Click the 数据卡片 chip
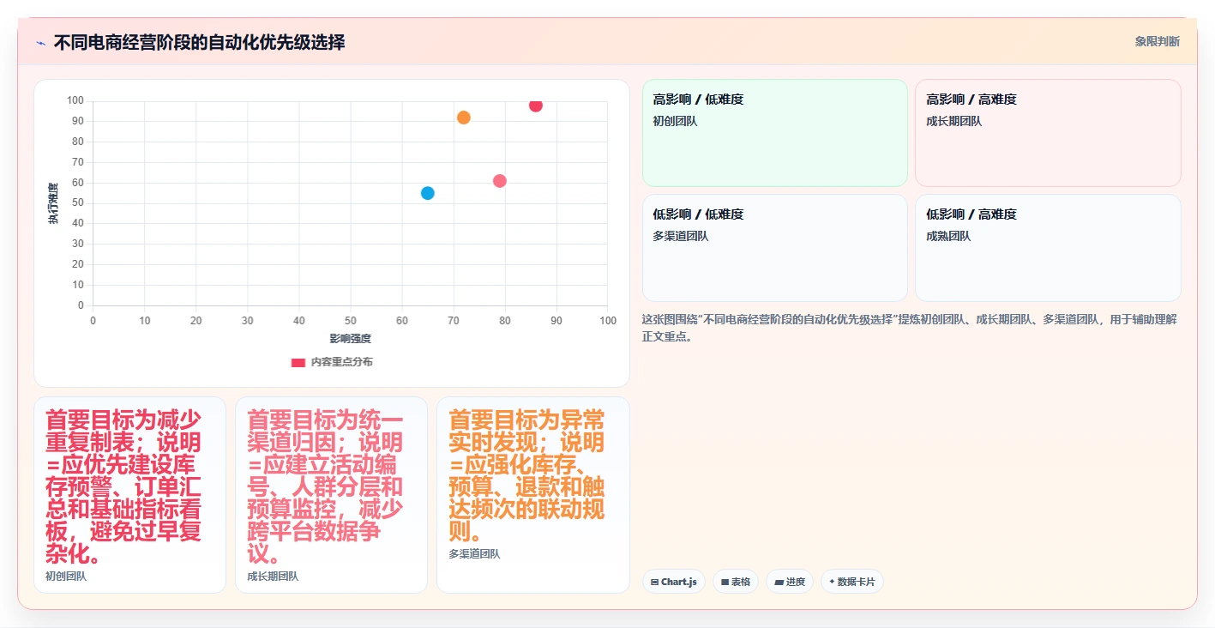This screenshot has height=628, width=1215. tap(852, 582)
